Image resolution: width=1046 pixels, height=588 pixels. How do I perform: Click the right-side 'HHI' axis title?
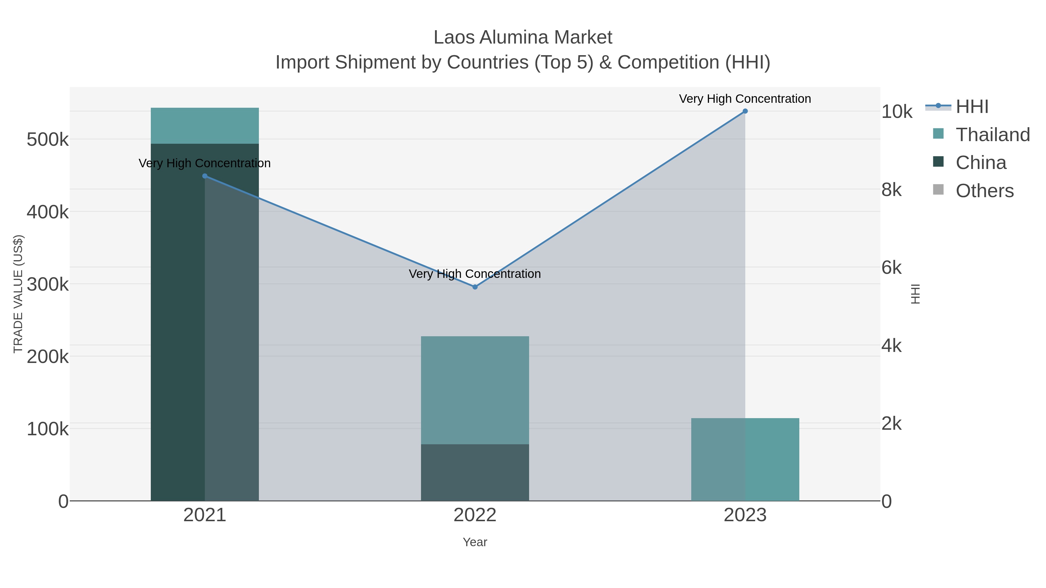pyautogui.click(x=915, y=294)
